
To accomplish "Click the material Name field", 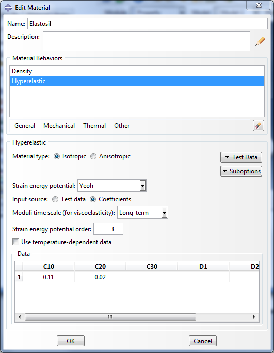I will pyautogui.click(x=148, y=24).
